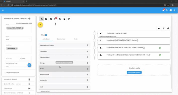Click timeline marker beside Construcción habitacional

click(x=94, y=55)
